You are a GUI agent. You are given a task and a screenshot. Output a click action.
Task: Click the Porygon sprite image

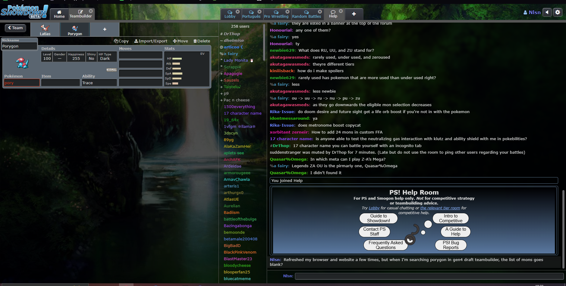[x=22, y=63]
